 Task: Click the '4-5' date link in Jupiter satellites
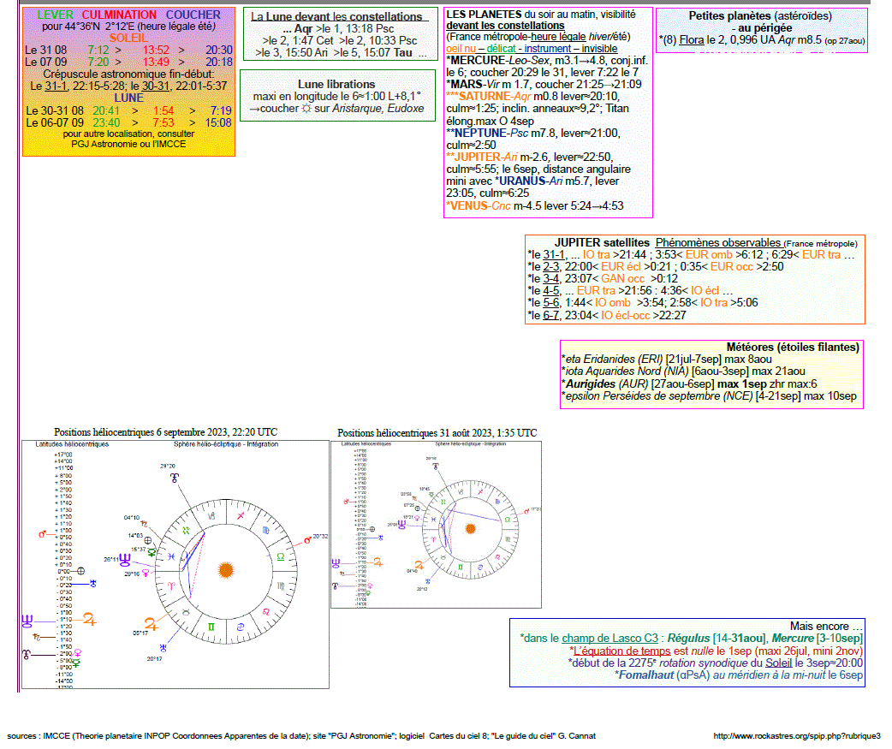coord(551,291)
